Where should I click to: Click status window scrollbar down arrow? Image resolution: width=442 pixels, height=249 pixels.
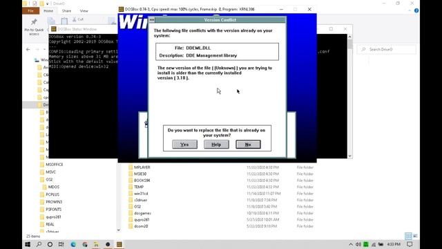350,156
